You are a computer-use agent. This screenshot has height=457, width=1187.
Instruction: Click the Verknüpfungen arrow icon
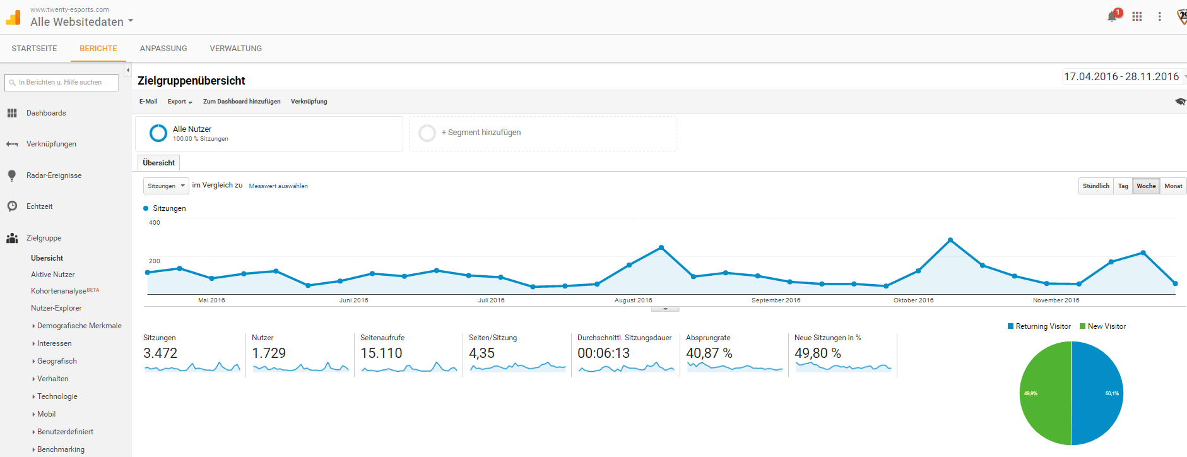pyautogui.click(x=12, y=144)
